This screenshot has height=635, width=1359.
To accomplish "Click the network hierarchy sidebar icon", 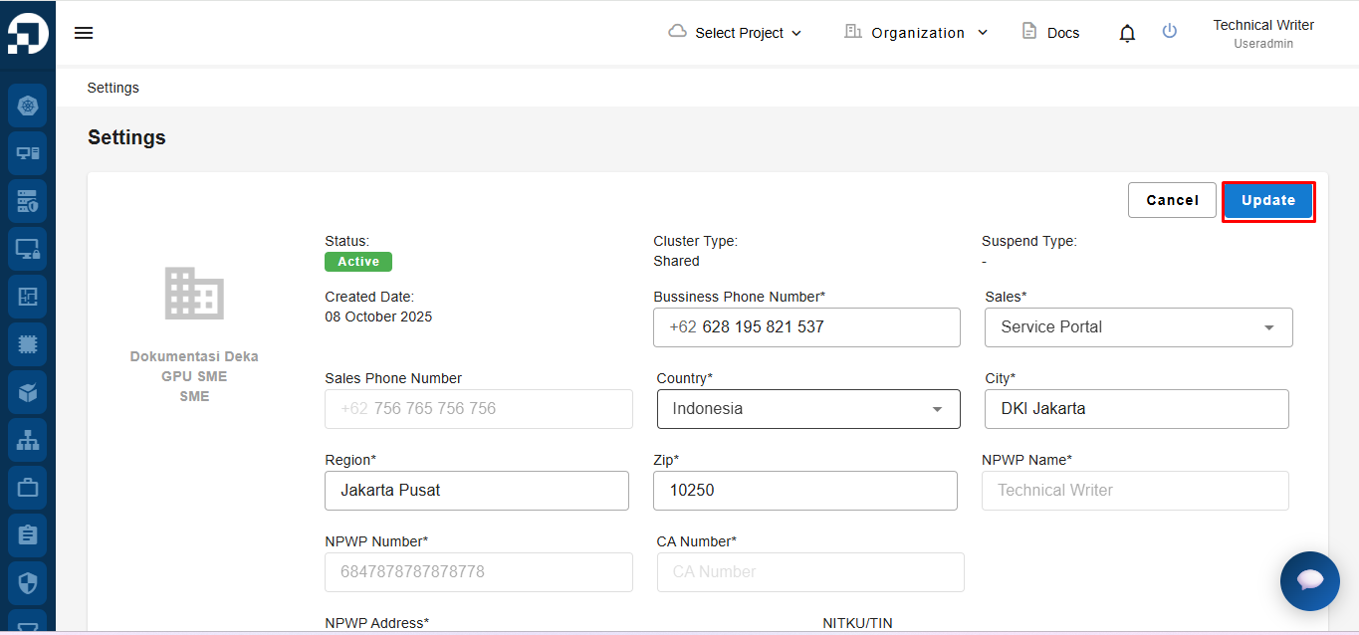I will click(x=28, y=440).
